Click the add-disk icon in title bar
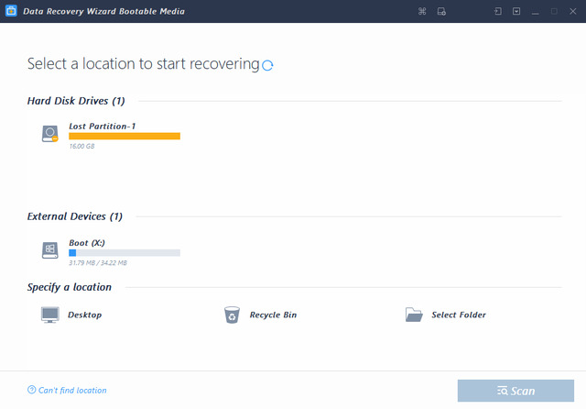The image size is (586, 409). [x=441, y=11]
